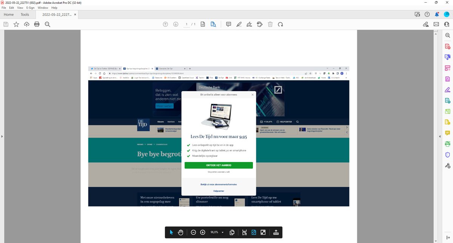The image size is (453, 243).
Task: Upload the file to cloud storage
Action: pyautogui.click(x=26, y=24)
